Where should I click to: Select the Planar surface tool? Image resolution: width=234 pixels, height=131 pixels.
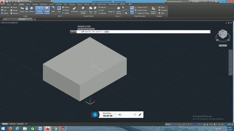click(x=14, y=7)
